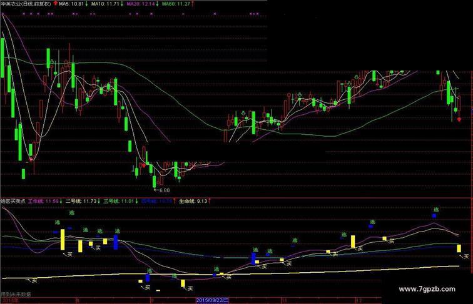
Task: Select the purple MA20: 12.14 label
Action: [141, 4]
